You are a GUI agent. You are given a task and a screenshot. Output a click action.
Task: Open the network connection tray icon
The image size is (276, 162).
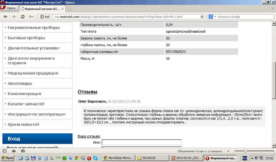click(x=257, y=158)
